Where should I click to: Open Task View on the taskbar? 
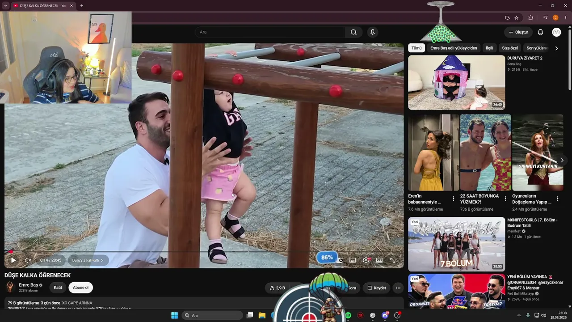coord(250,315)
